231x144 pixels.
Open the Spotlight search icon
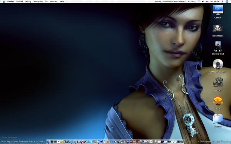click(x=227, y=2)
